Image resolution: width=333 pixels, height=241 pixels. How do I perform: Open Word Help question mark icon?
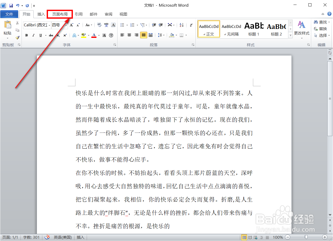tap(329, 14)
